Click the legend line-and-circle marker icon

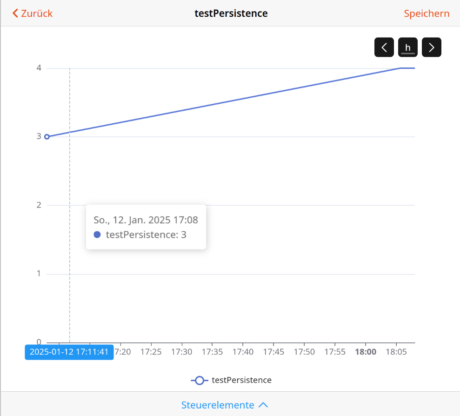(200, 380)
